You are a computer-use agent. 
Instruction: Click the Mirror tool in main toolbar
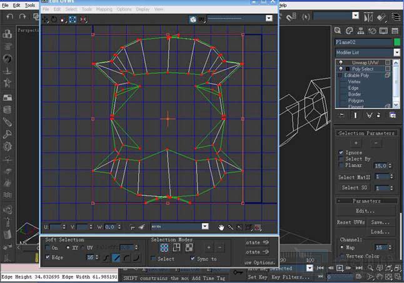(368, 17)
